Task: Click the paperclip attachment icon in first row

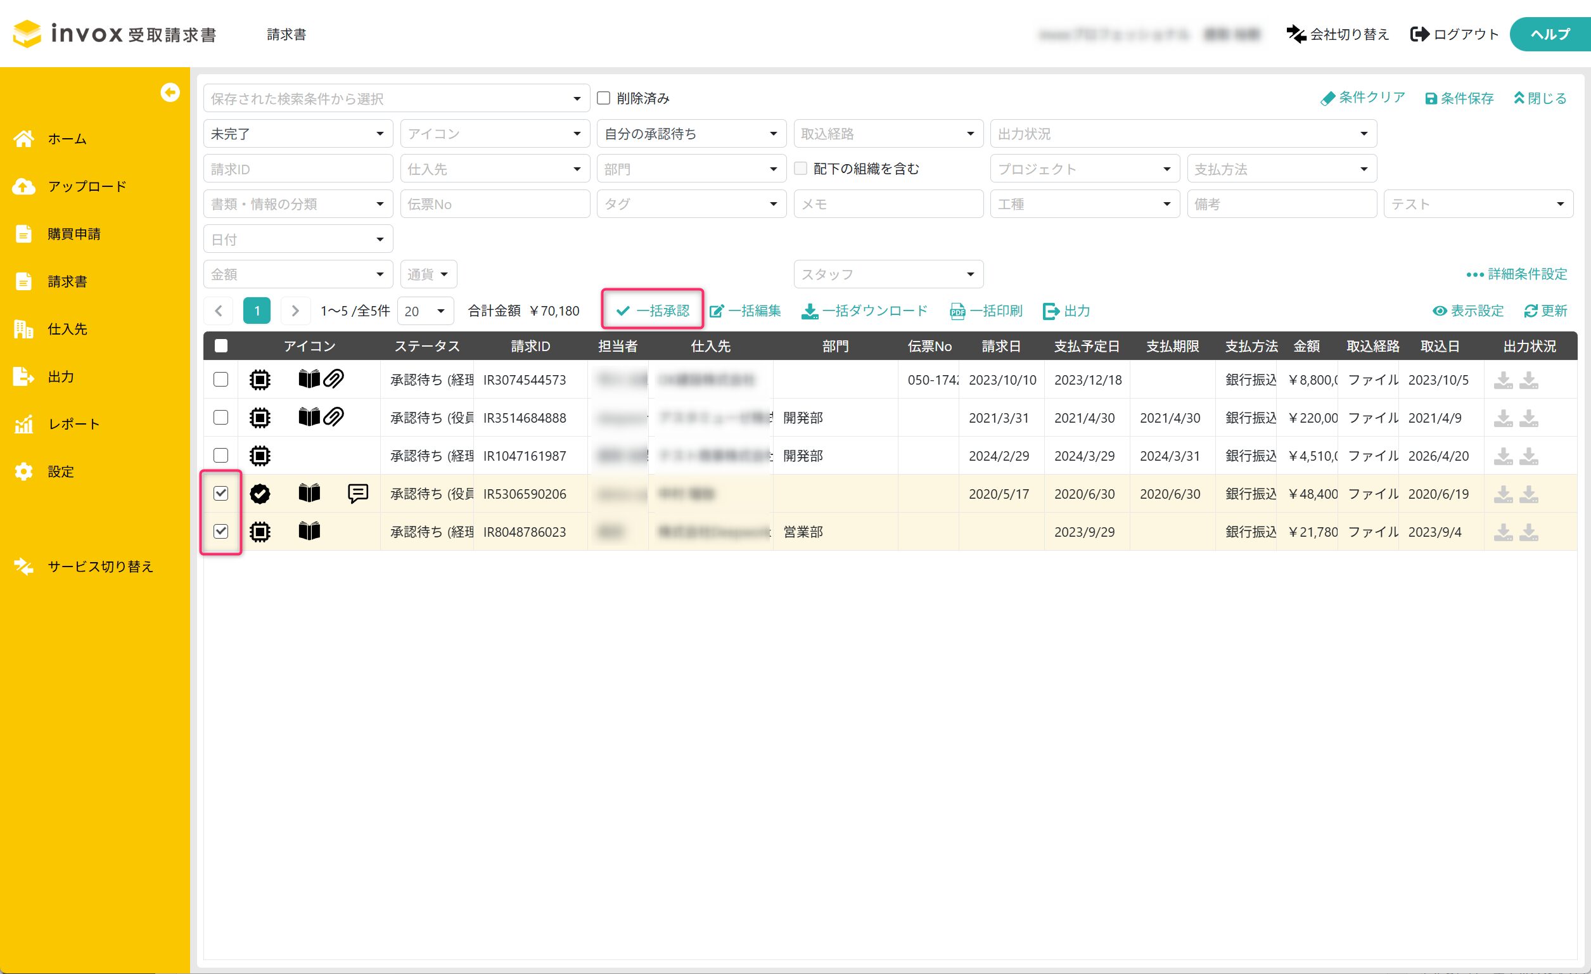Action: tap(334, 379)
